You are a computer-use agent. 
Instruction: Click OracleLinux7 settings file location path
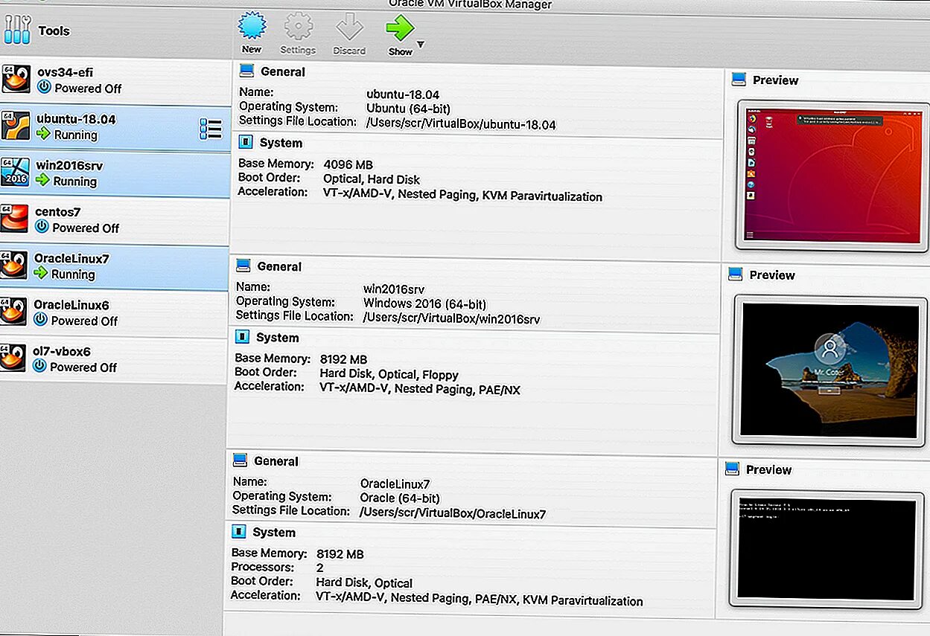tap(453, 514)
